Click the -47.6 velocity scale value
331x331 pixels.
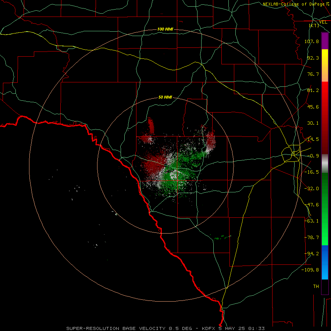pyautogui.click(x=312, y=205)
